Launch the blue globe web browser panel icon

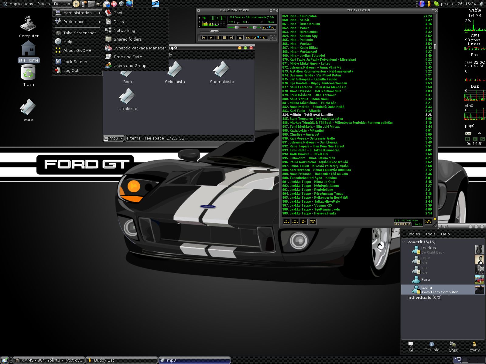point(129,4)
